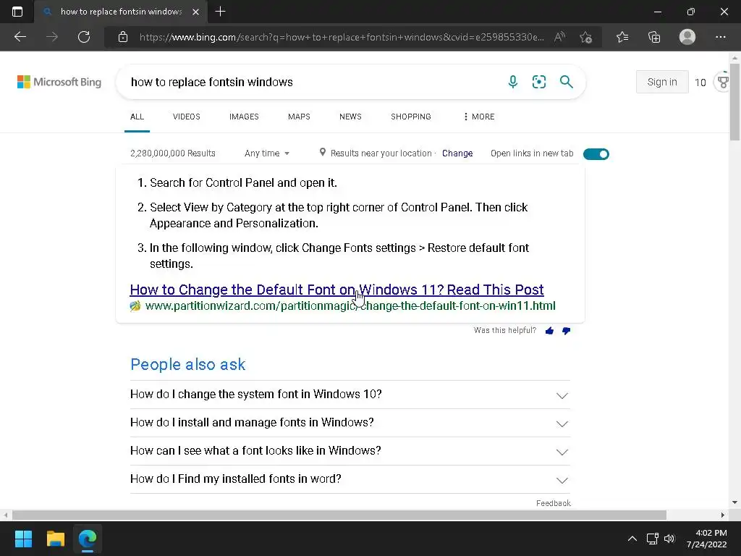Expand 'How do I change the system font in Windows 10?'
The image size is (741, 556).
tap(350, 395)
